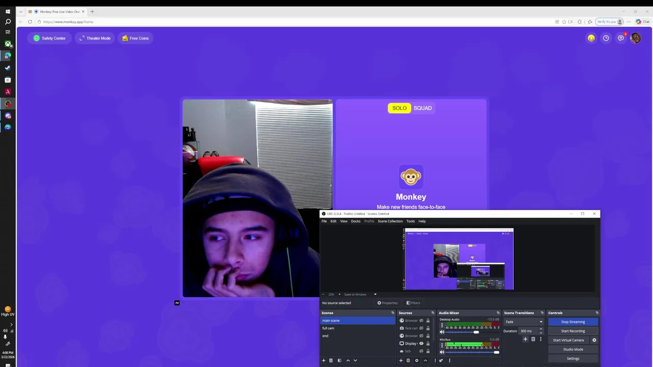
Task: Claim Free Coins on Monkey page
Action: click(x=136, y=38)
